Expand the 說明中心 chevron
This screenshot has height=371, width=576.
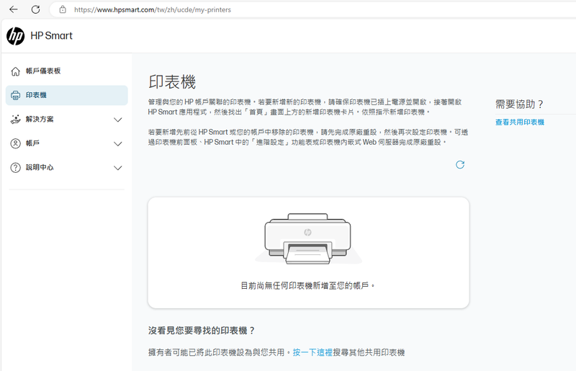click(117, 168)
